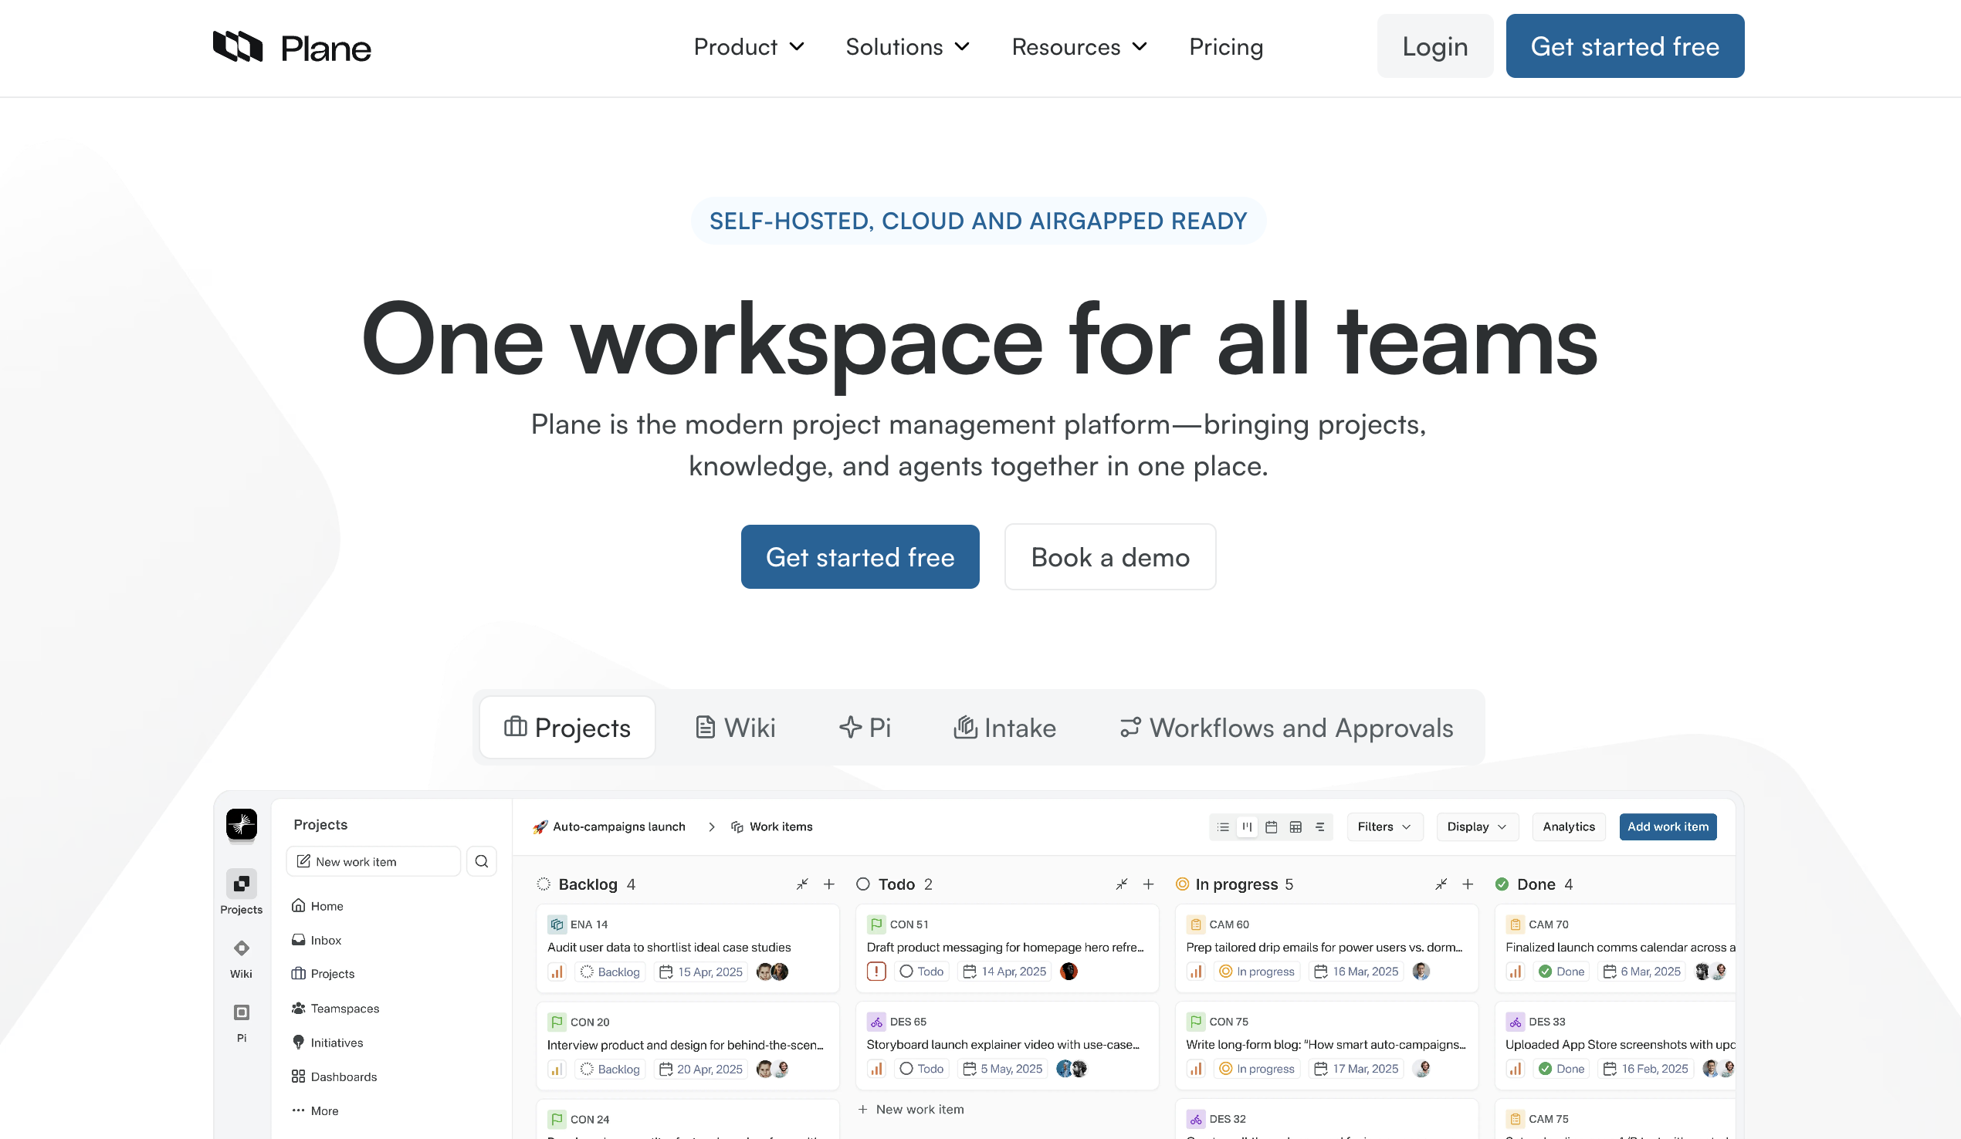Select the list view icon
Viewport: 1961px width, 1139px height.
point(1222,827)
